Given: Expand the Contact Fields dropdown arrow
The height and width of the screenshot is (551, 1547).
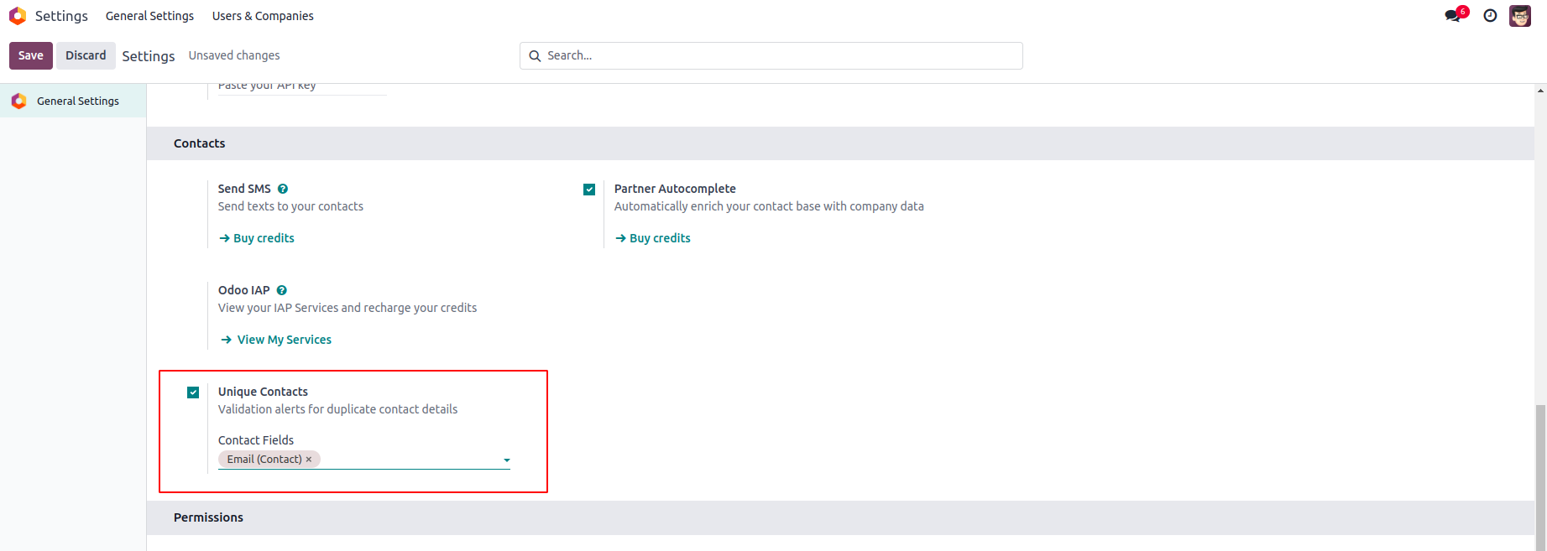Looking at the screenshot, I should 506,460.
